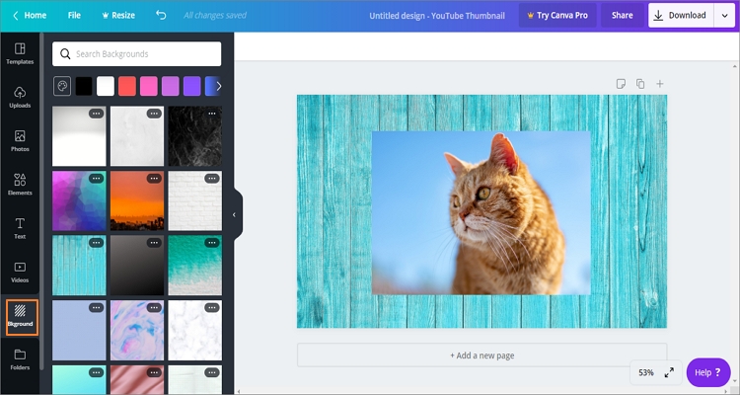Open the Elements panel

(x=20, y=185)
